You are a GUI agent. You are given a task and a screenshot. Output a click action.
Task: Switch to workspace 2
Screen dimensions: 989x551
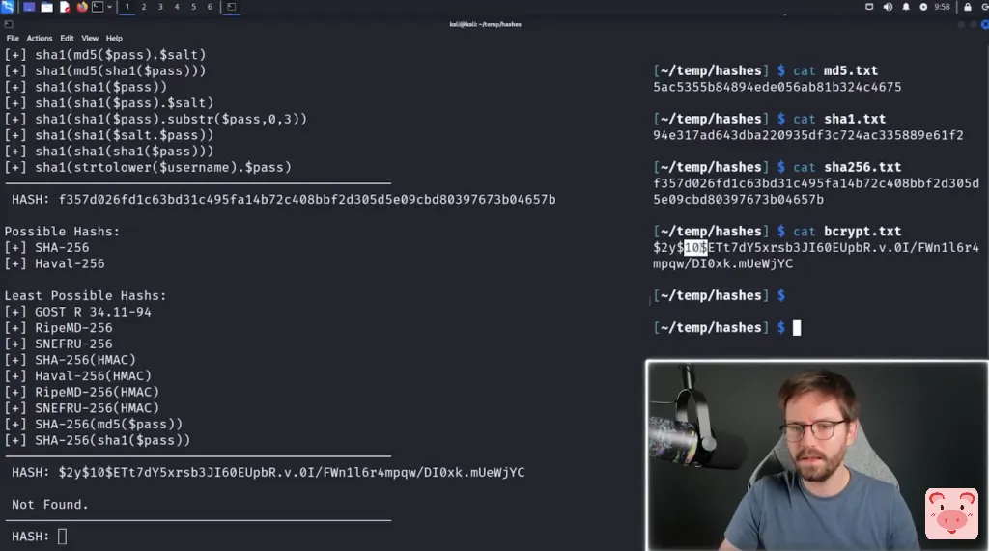144,7
